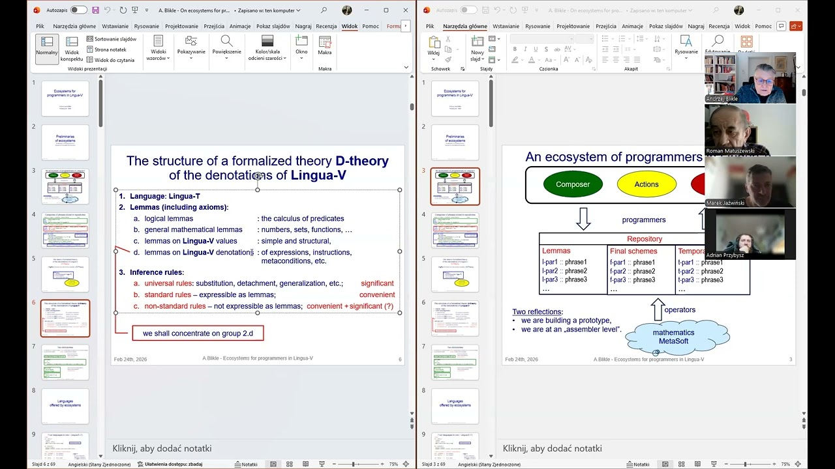Expand Rysowanie dropdown in right window
This screenshot has width=835, height=469.
tap(686, 47)
